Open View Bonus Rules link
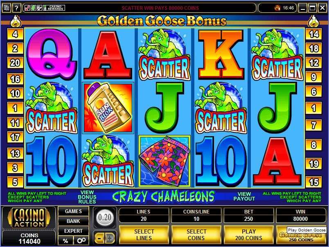Image resolution: width=329 pixels, height=247 pixels. click(87, 197)
